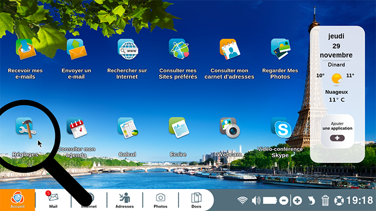Click the Ajouter une application plus button

click(337, 138)
